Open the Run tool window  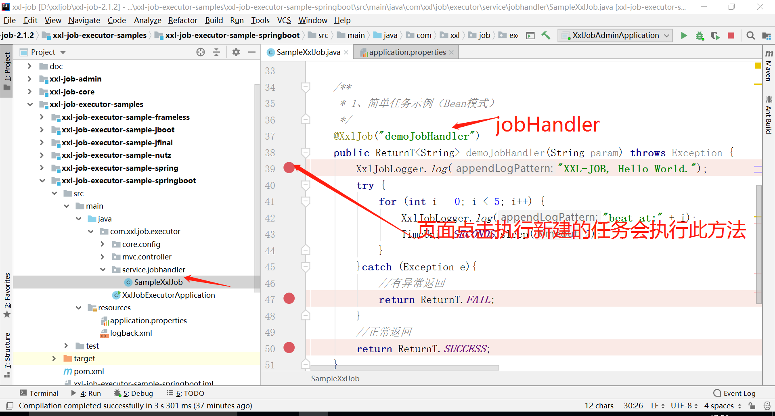pos(86,393)
